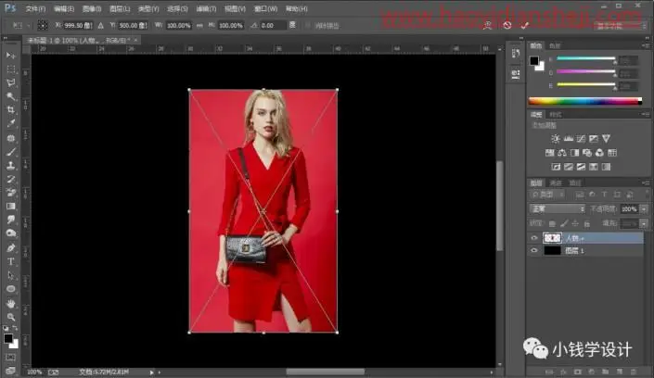Screen dimensions: 654x378
Task: Click the Channel Mixer adjustment icon
Action: pyautogui.click(x=599, y=153)
